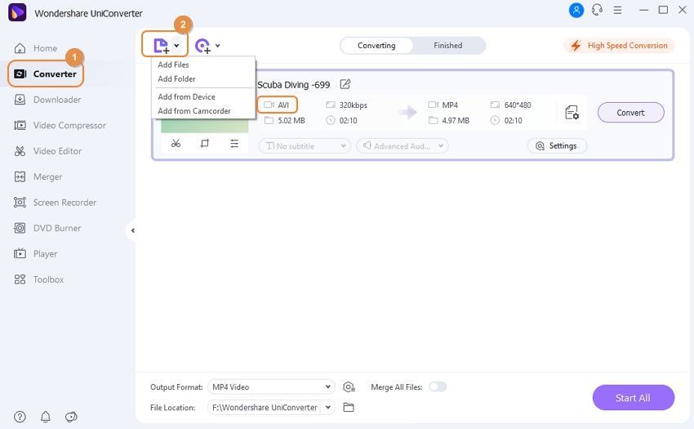Open Video Editor from sidebar
Viewport: 694px width, 429px height.
[48, 151]
